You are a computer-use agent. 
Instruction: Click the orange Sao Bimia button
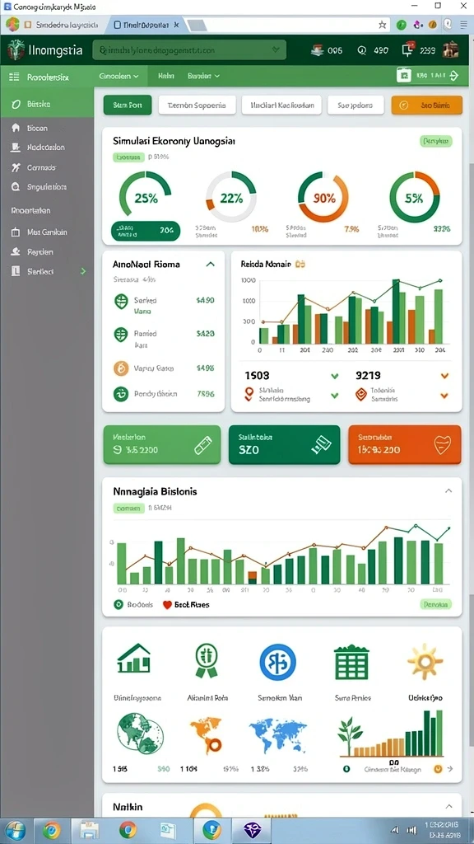point(427,105)
